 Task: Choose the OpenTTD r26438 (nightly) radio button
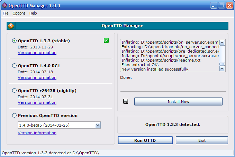pos(14,91)
